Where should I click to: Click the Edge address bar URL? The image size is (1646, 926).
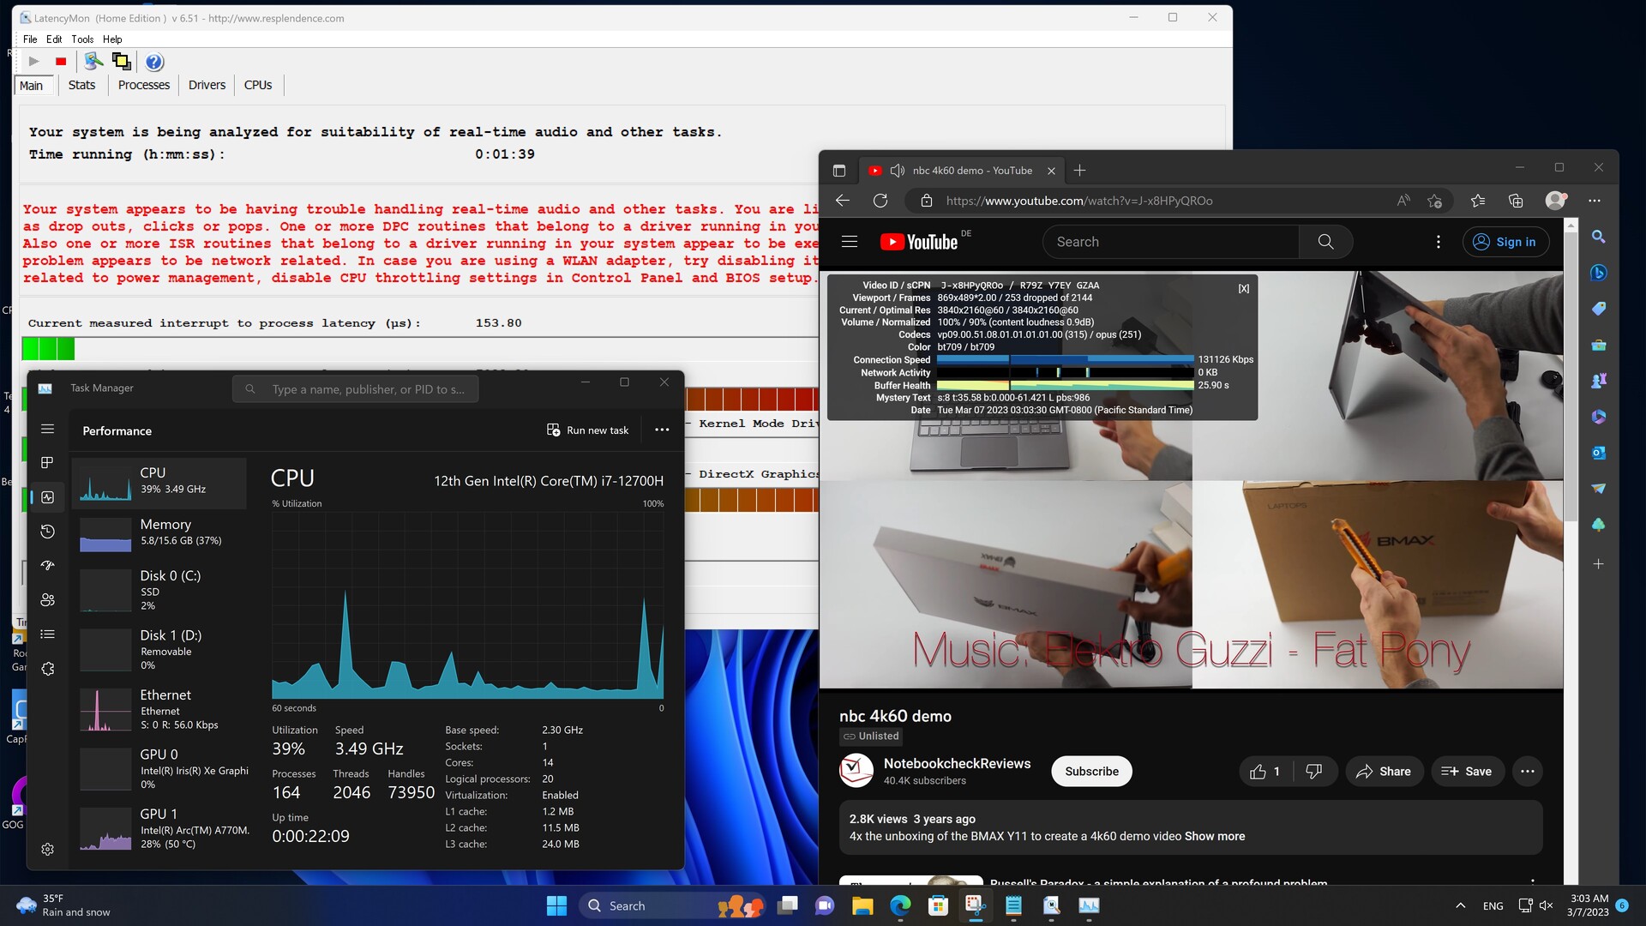coord(1079,201)
